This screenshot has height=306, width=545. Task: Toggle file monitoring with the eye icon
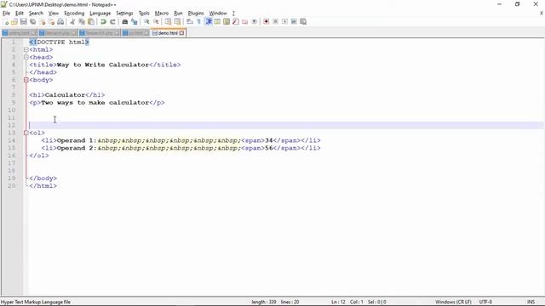[254, 21]
